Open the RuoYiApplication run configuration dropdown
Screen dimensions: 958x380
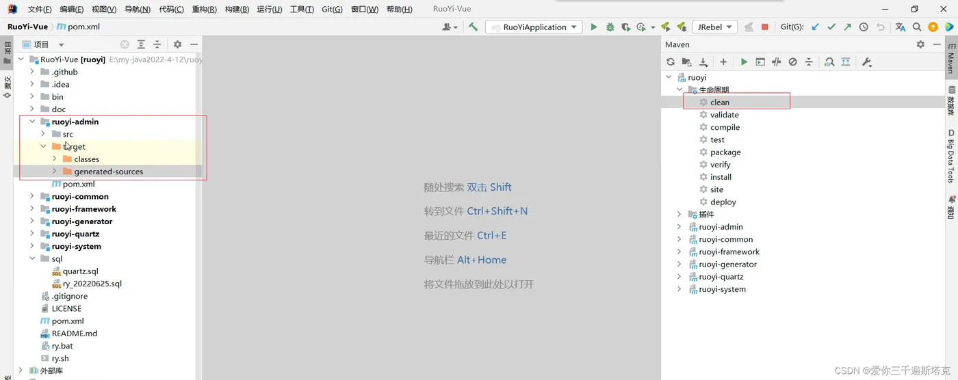[x=534, y=27]
